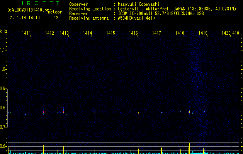Screen dimensions: 243x154
Task: Click the green "meteor" label
Action: (55, 12)
